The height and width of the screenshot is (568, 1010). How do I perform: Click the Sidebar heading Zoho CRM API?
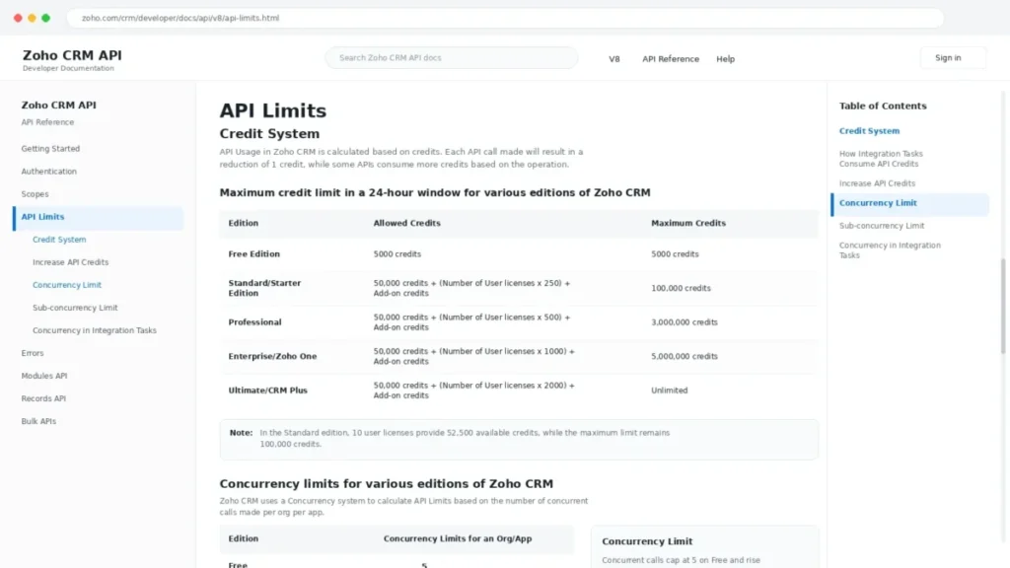[58, 105]
